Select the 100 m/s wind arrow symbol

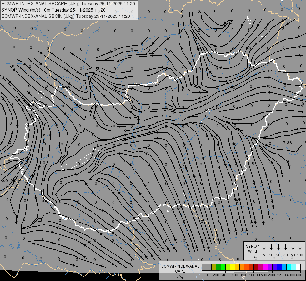300,247
